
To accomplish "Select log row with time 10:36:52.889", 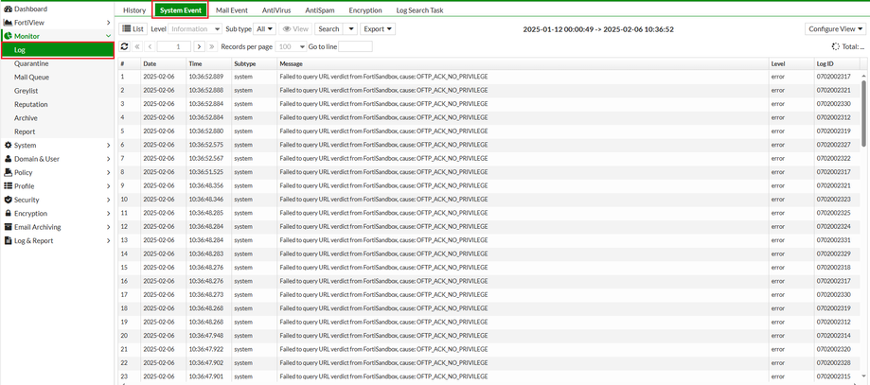I will 488,77.
